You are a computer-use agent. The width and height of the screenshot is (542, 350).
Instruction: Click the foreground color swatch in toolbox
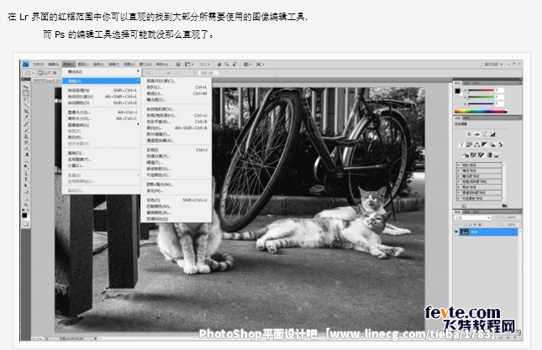(x=24, y=216)
